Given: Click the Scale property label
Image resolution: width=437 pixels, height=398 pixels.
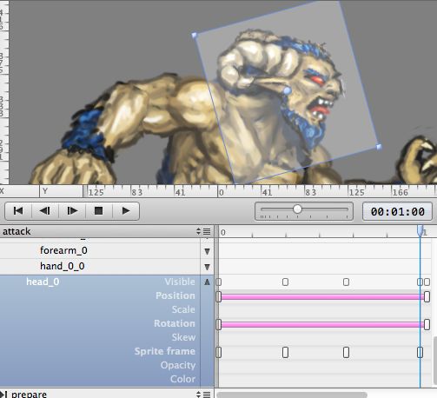Looking at the screenshot, I should pyautogui.click(x=183, y=309).
